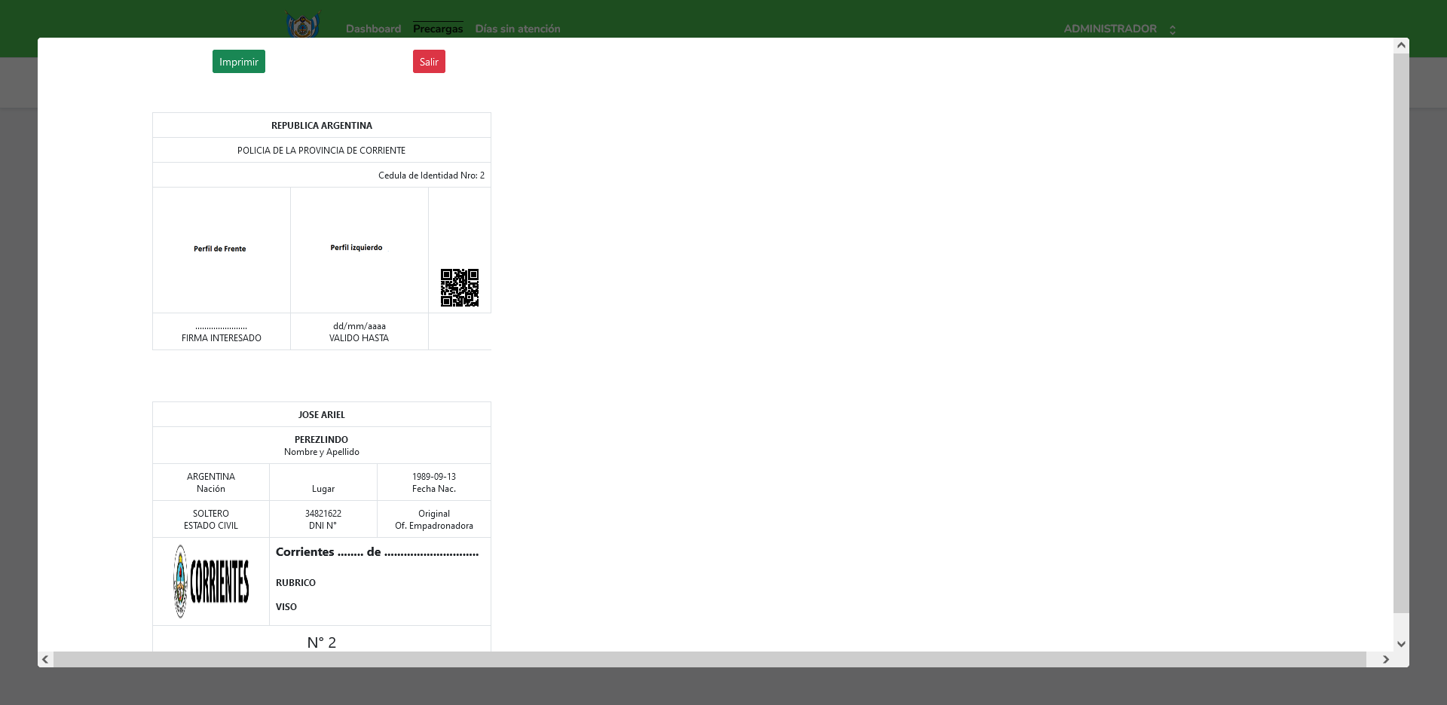Screen dimensions: 1447x705
Task: Click the Corrientes logo image
Action: [x=211, y=581]
